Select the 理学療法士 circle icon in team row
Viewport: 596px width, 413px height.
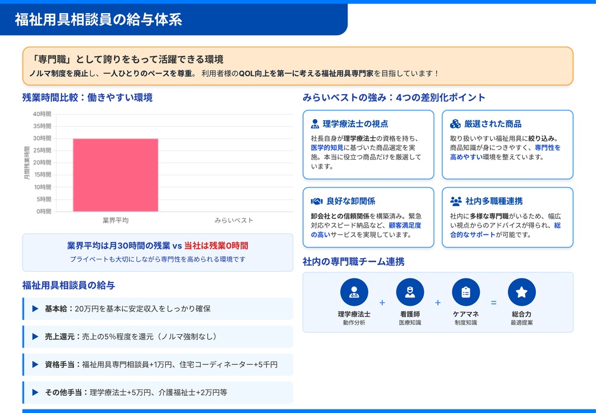354,292
